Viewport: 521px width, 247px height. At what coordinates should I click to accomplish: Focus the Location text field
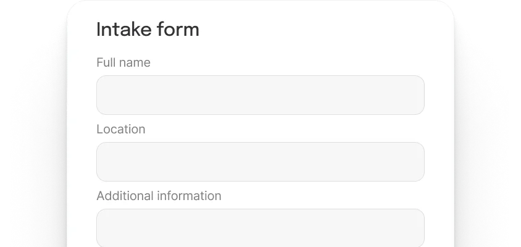[260, 162]
